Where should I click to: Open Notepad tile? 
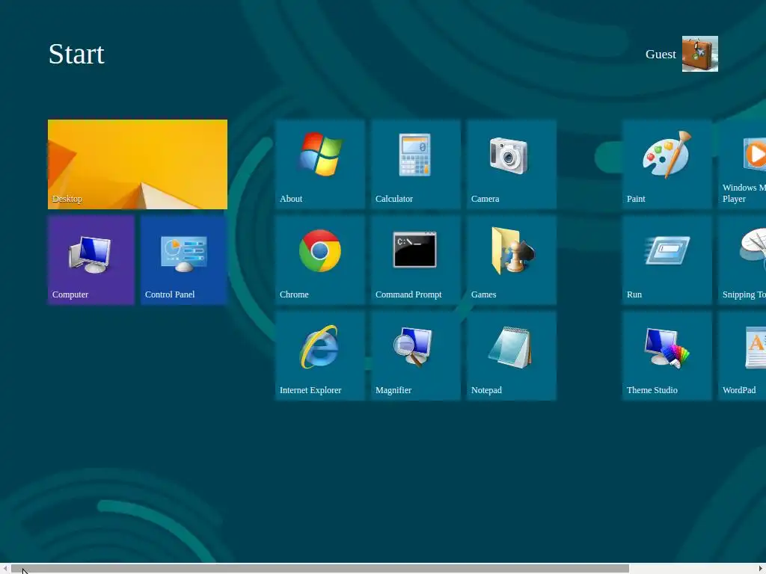(x=512, y=355)
